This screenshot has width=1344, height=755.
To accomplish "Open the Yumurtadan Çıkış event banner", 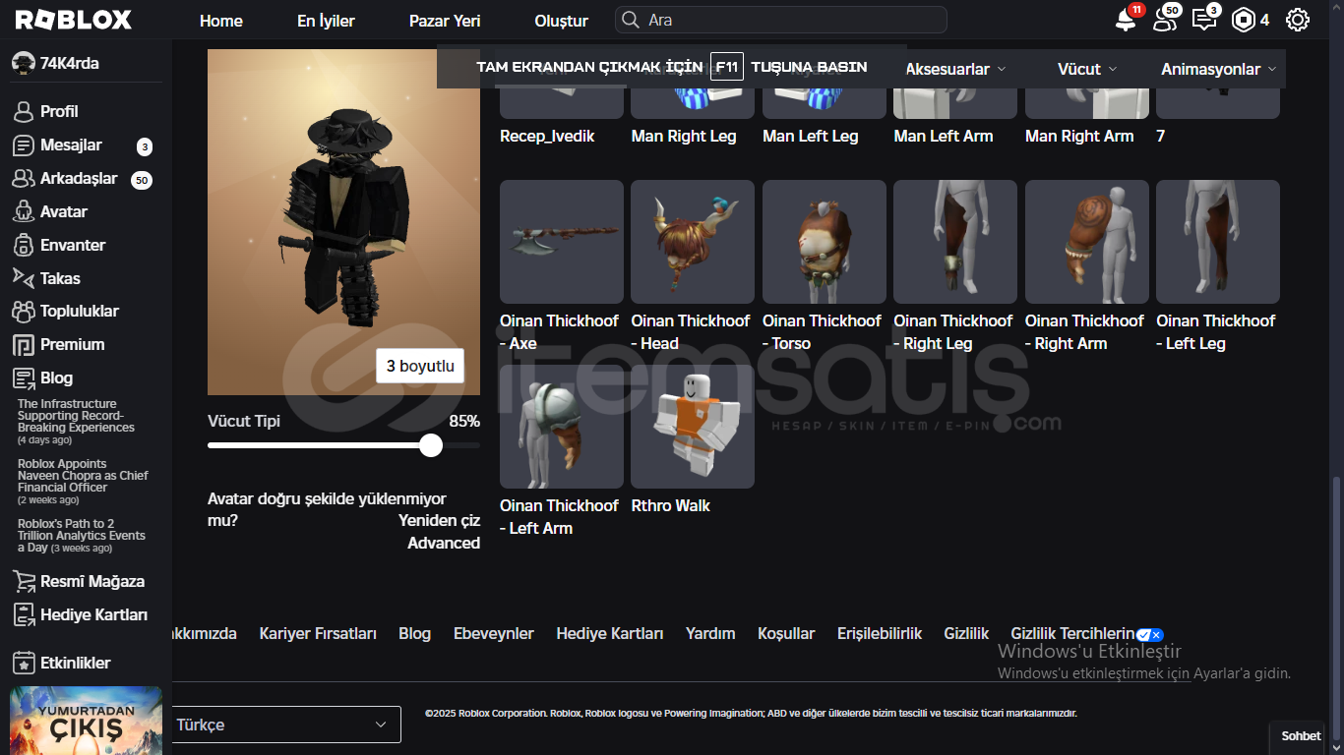I will (x=86, y=721).
